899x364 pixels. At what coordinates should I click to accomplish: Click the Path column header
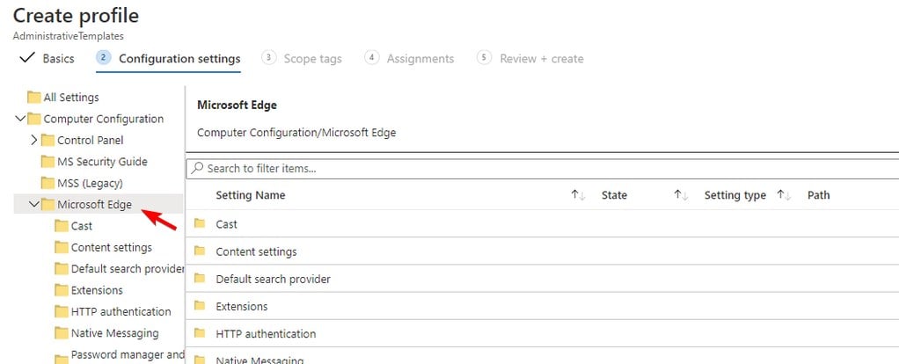click(x=818, y=195)
